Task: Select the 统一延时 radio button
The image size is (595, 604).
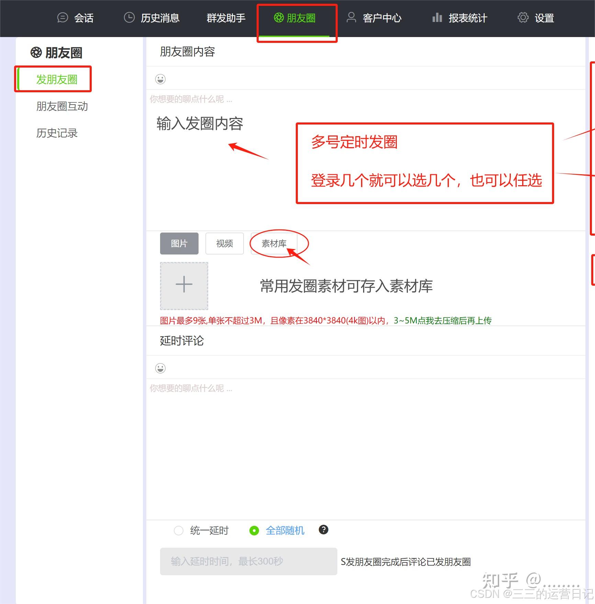Action: tap(178, 530)
